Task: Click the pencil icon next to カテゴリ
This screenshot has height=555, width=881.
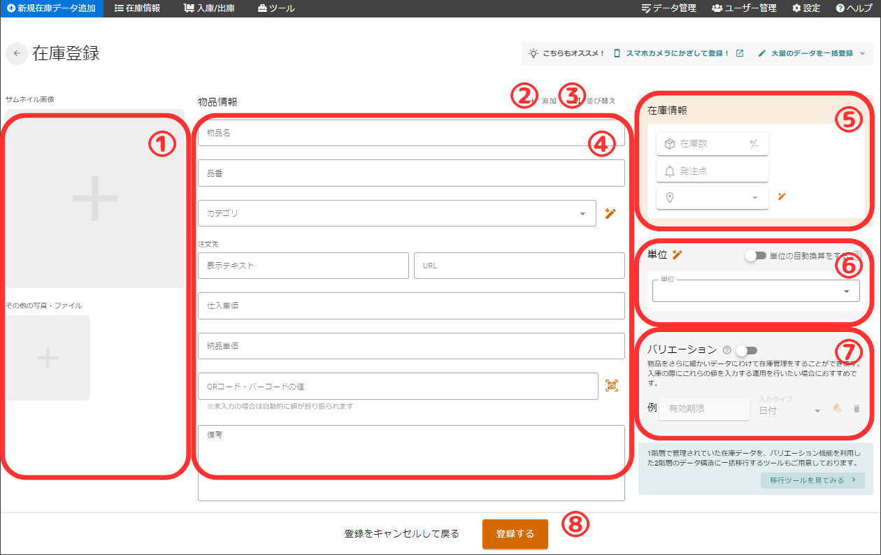Action: [610, 214]
